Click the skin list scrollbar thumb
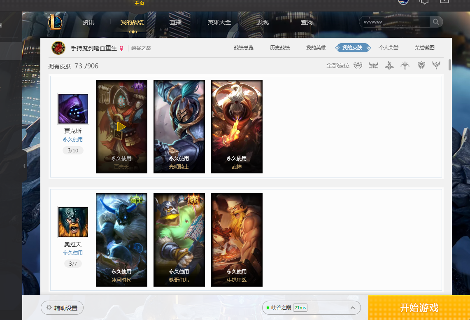 [x=449, y=65]
